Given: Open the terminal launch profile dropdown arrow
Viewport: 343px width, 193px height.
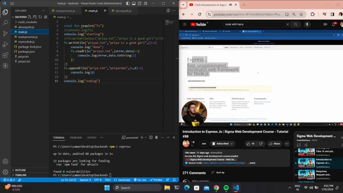Looking at the screenshot, I should (x=145, y=138).
